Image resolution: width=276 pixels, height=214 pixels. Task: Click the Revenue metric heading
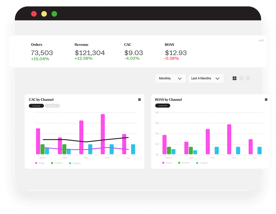point(81,45)
